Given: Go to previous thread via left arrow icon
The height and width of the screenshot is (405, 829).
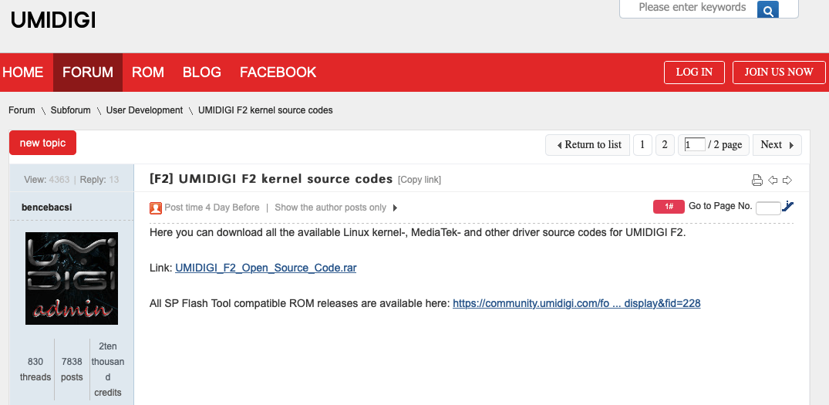Looking at the screenshot, I should pyautogui.click(x=773, y=181).
